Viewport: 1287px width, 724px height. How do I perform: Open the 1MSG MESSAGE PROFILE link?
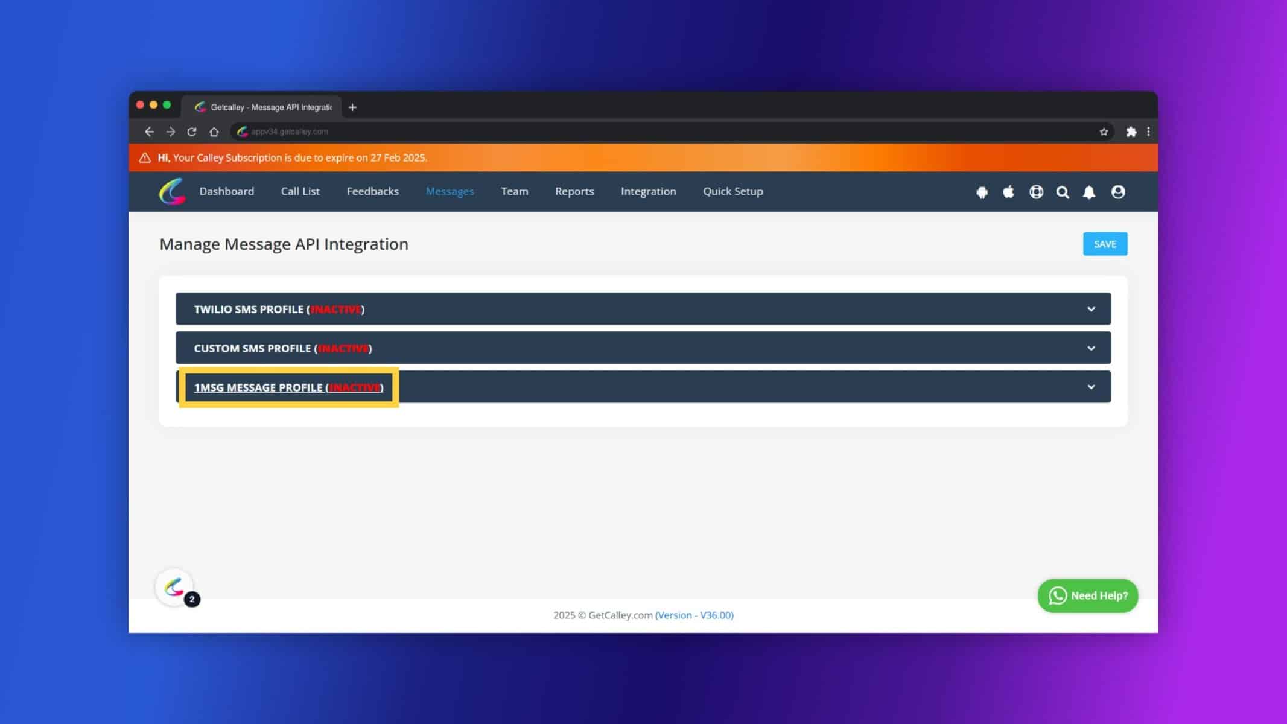click(x=289, y=387)
